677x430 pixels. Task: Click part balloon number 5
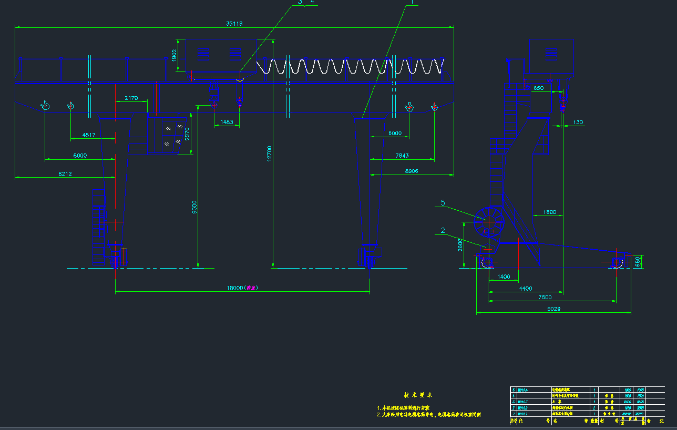tap(443, 202)
